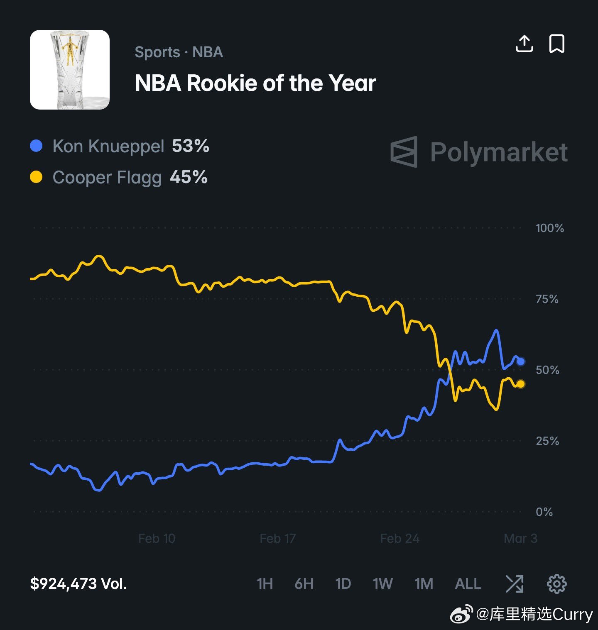Click the NBA Rookie of the Year title

tap(255, 83)
